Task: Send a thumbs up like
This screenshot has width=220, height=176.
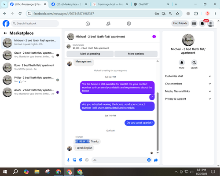Action: click(156, 160)
